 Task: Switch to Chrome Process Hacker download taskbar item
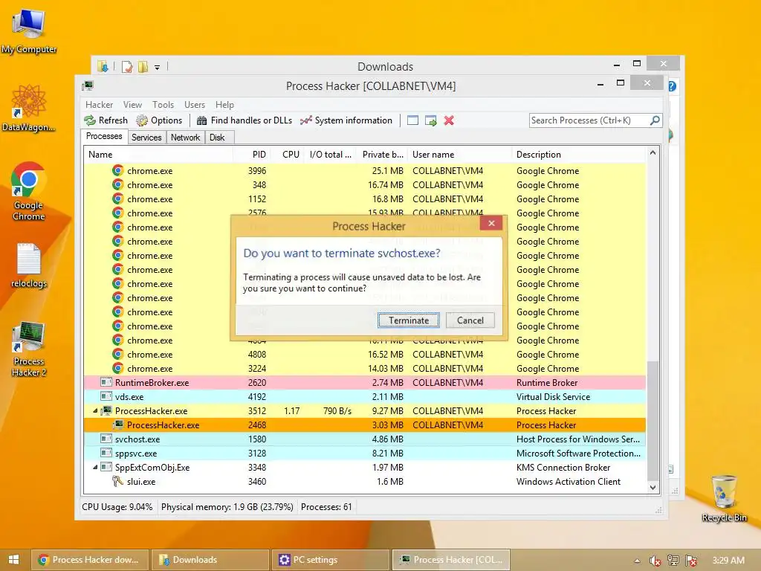90,560
